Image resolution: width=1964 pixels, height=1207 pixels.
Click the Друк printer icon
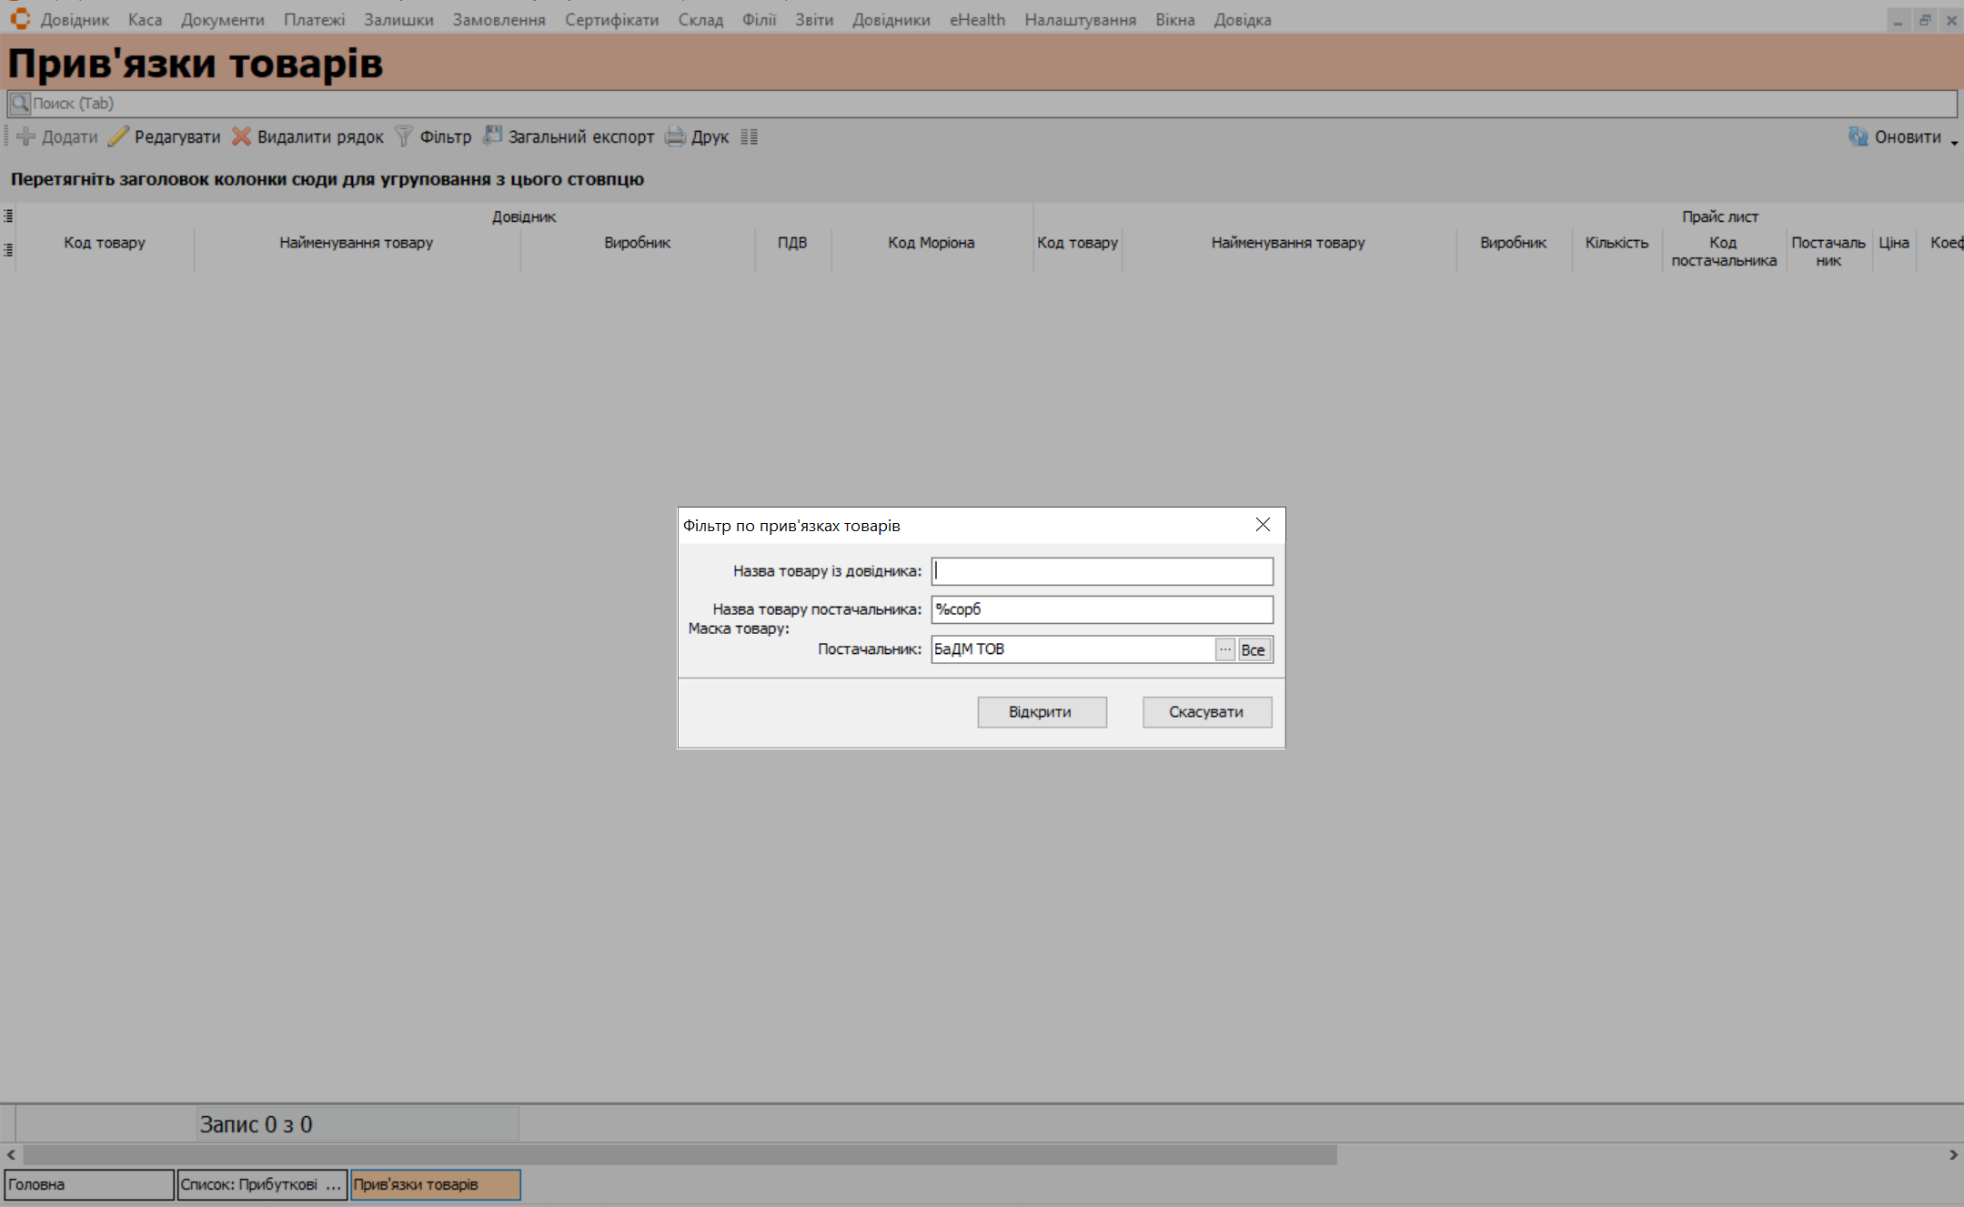coord(675,136)
